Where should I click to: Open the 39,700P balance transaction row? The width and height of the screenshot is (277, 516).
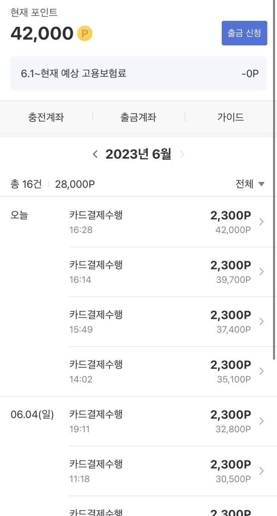point(160,272)
